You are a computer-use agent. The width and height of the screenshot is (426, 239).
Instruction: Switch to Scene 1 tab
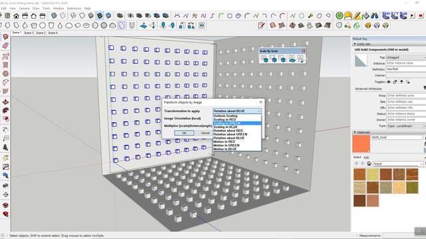(x=17, y=33)
